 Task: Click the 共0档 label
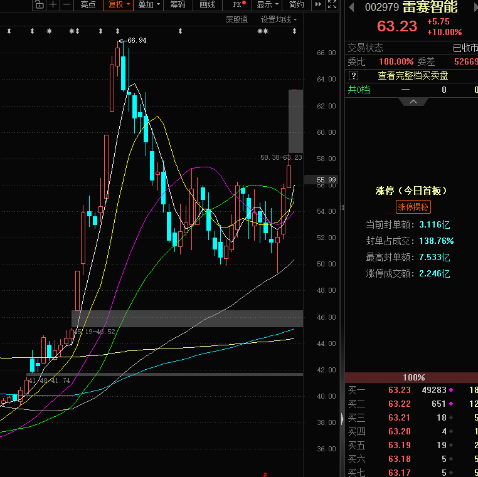coord(359,90)
